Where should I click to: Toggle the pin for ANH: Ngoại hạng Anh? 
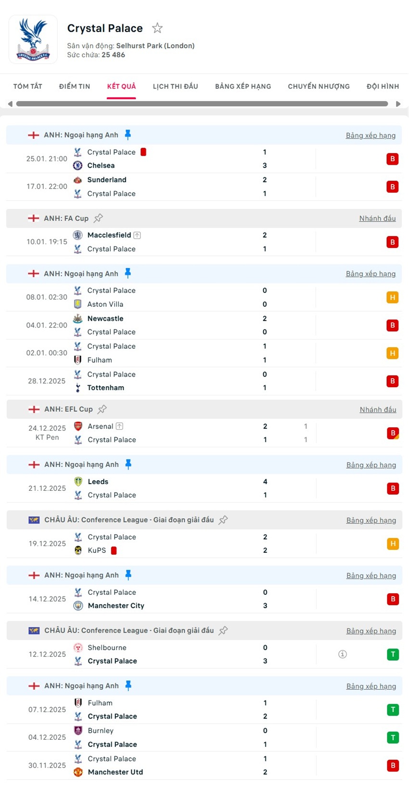(128, 135)
